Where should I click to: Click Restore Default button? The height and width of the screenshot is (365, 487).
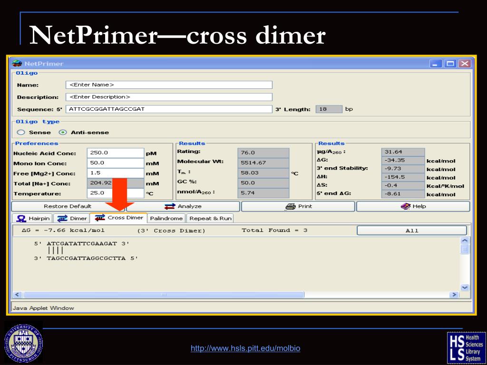point(68,206)
